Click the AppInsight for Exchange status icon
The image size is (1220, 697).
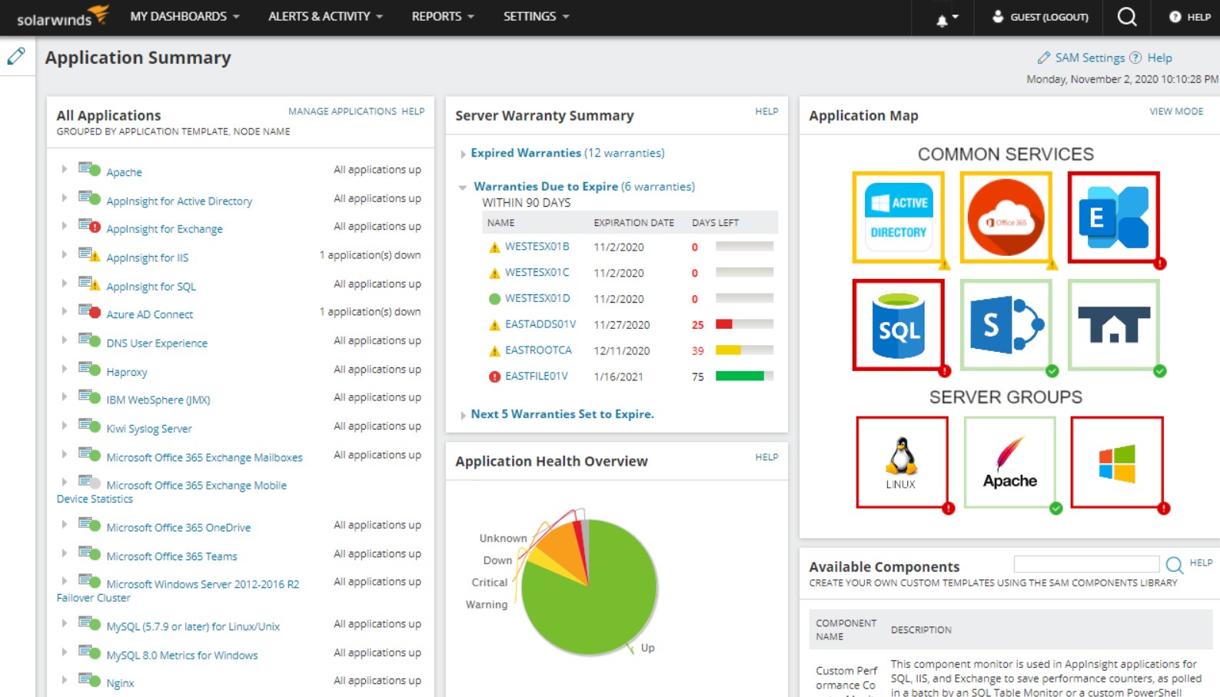point(90,226)
